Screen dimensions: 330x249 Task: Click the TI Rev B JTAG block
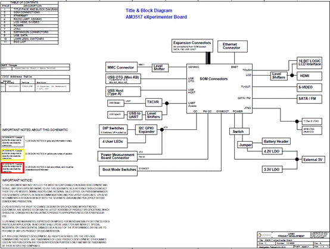click(x=312, y=121)
